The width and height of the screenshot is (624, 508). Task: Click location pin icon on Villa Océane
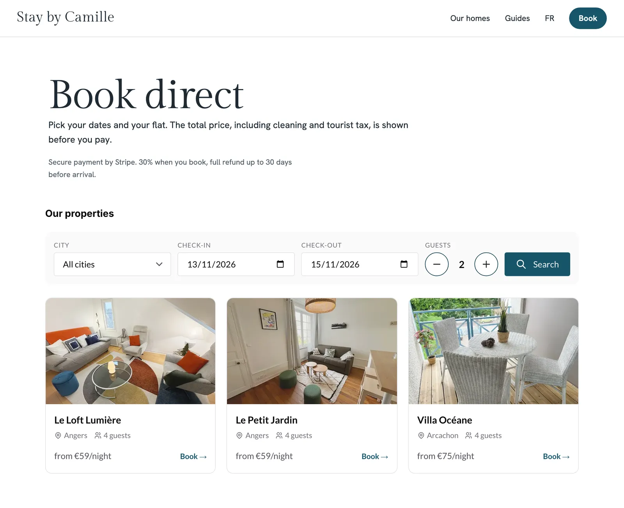click(x=421, y=435)
